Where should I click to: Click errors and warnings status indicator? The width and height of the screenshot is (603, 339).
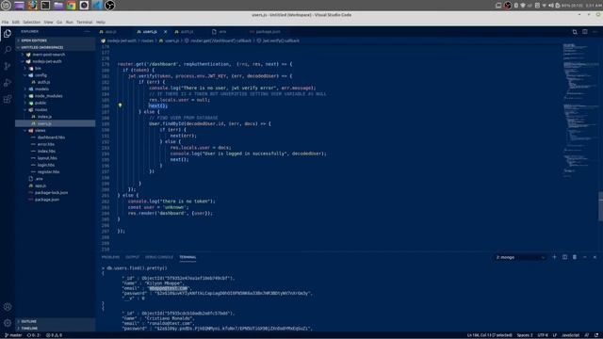tap(54, 335)
